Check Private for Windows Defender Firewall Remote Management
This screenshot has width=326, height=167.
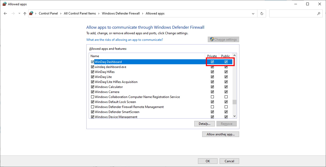click(212, 107)
